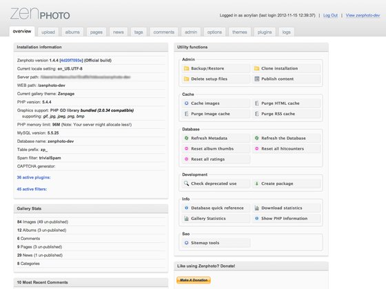
Task: Click the Purge HTML cache icon
Action: point(256,103)
